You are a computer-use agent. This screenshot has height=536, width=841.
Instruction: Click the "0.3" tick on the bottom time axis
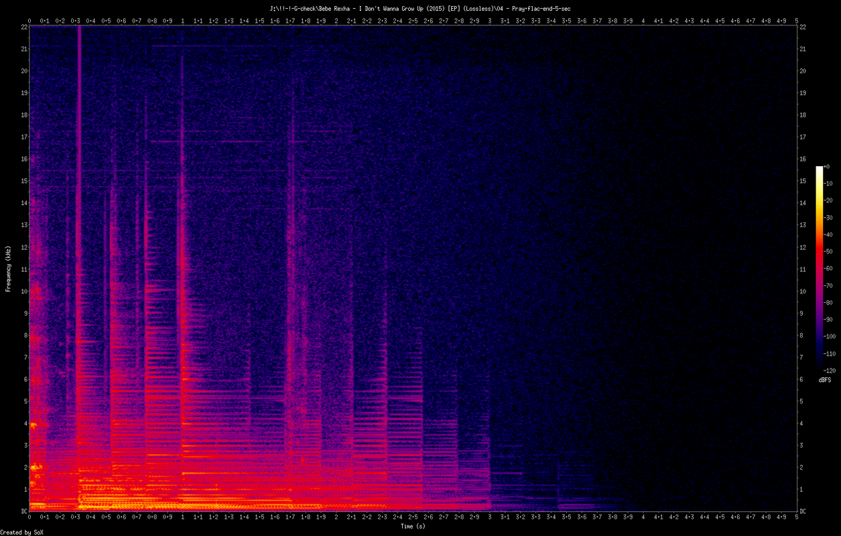click(x=76, y=517)
